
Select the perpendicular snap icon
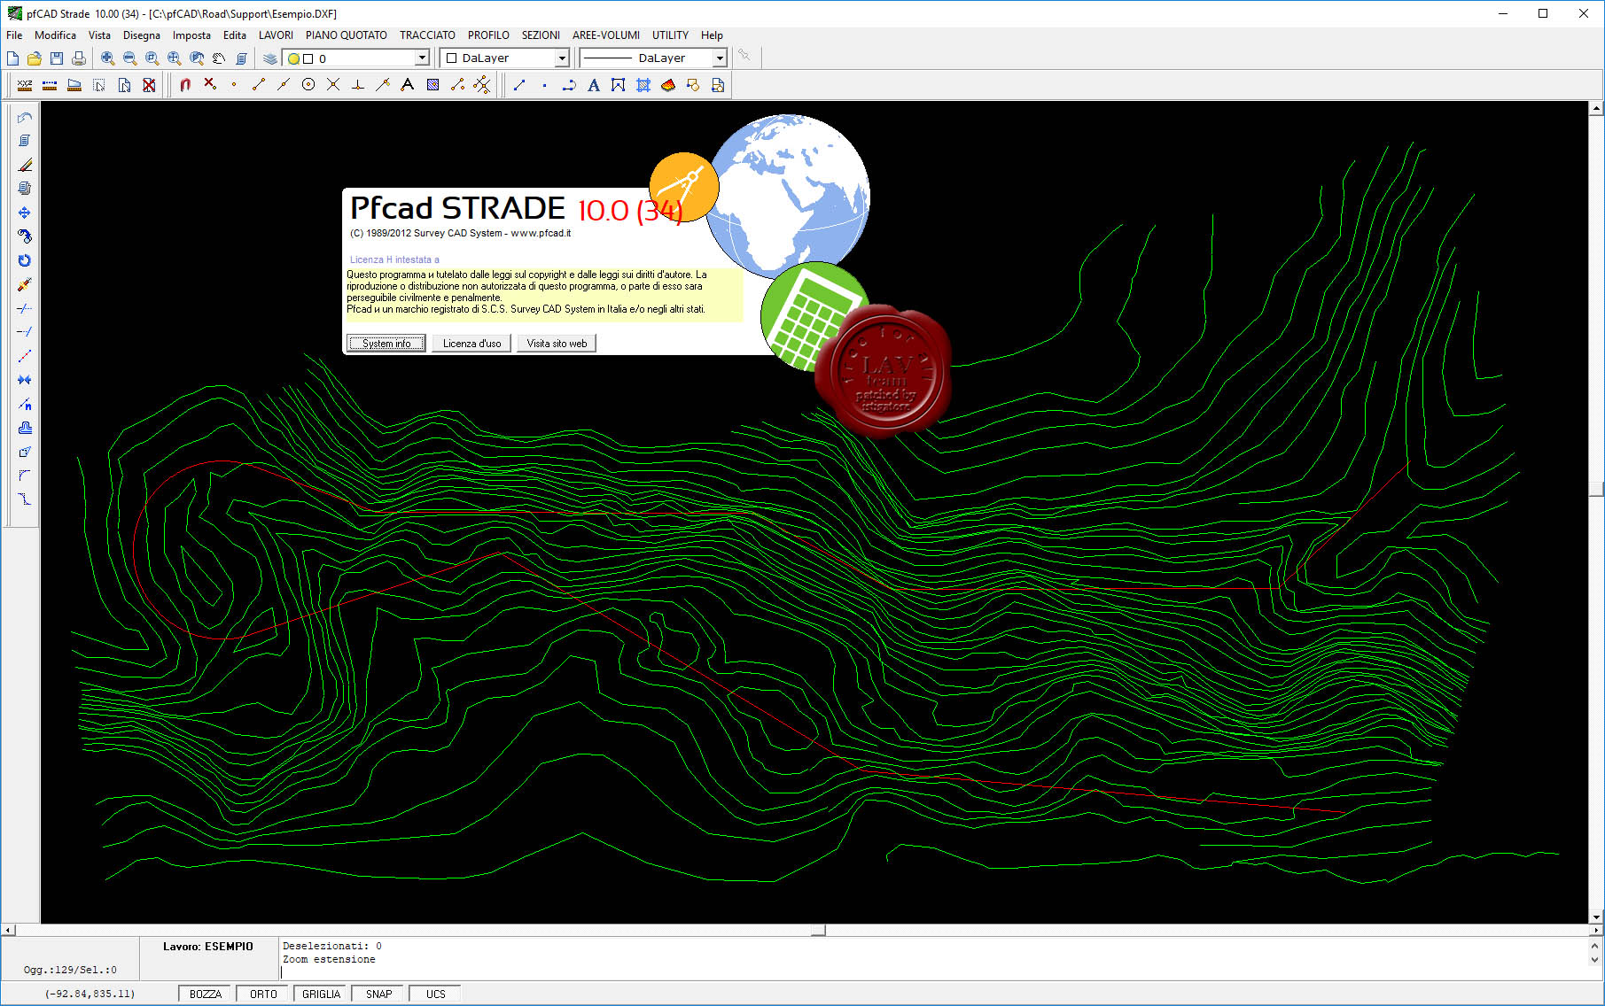pos(358,85)
